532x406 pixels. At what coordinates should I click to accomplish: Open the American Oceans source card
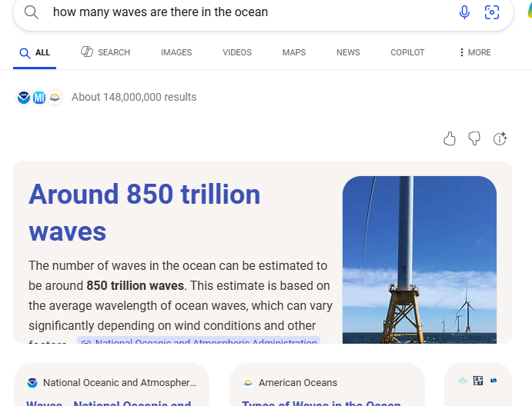coord(327,387)
